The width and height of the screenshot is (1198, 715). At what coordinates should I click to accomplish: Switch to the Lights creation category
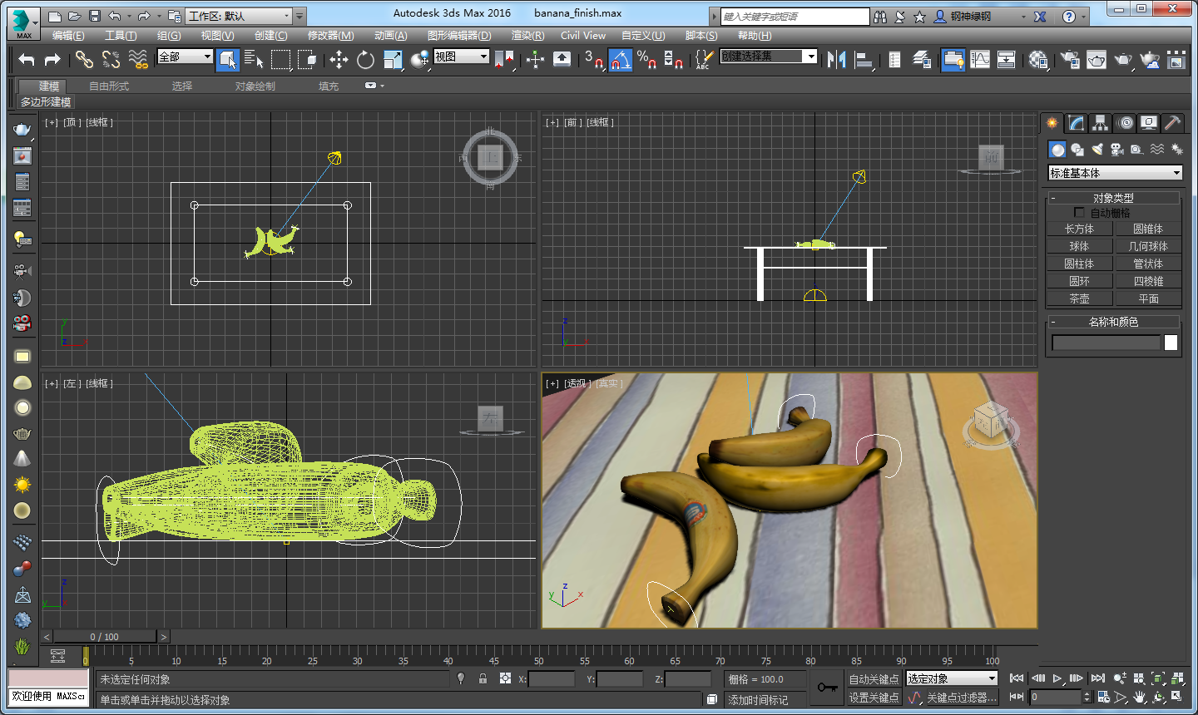(1097, 150)
